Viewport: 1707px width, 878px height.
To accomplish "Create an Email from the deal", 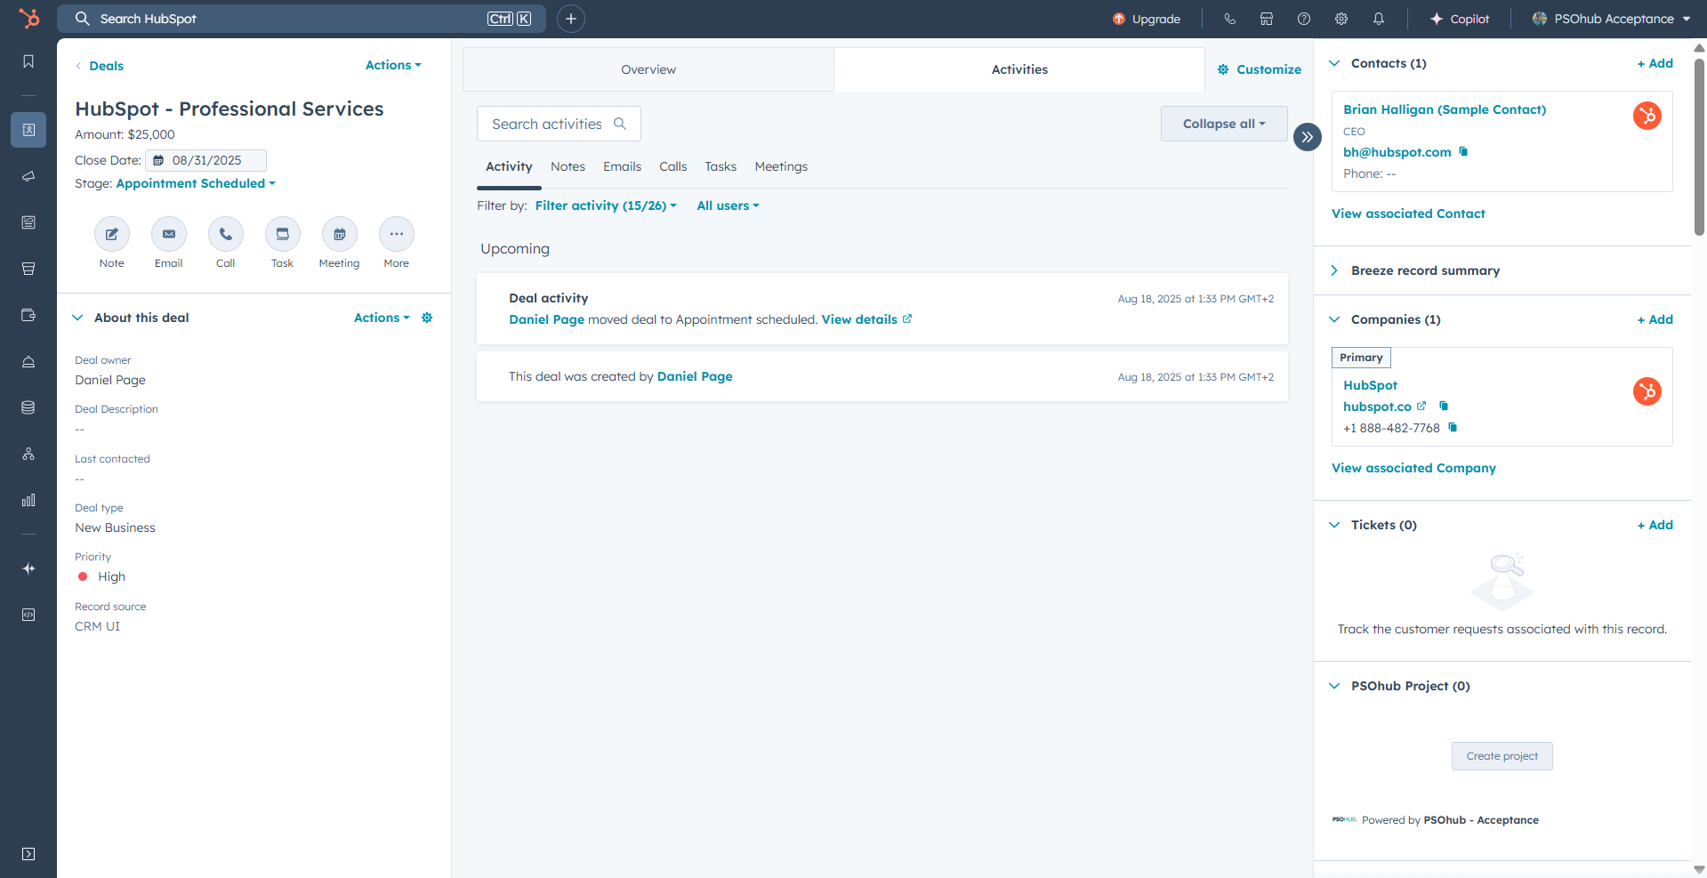I will [x=169, y=235].
